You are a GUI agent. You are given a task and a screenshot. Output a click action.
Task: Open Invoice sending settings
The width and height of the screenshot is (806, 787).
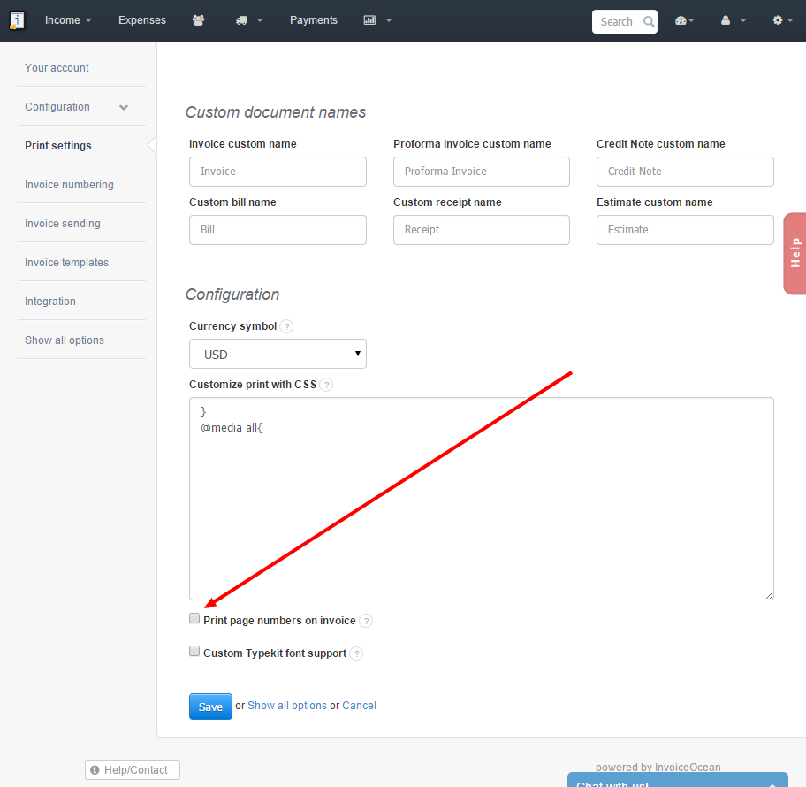(x=63, y=224)
